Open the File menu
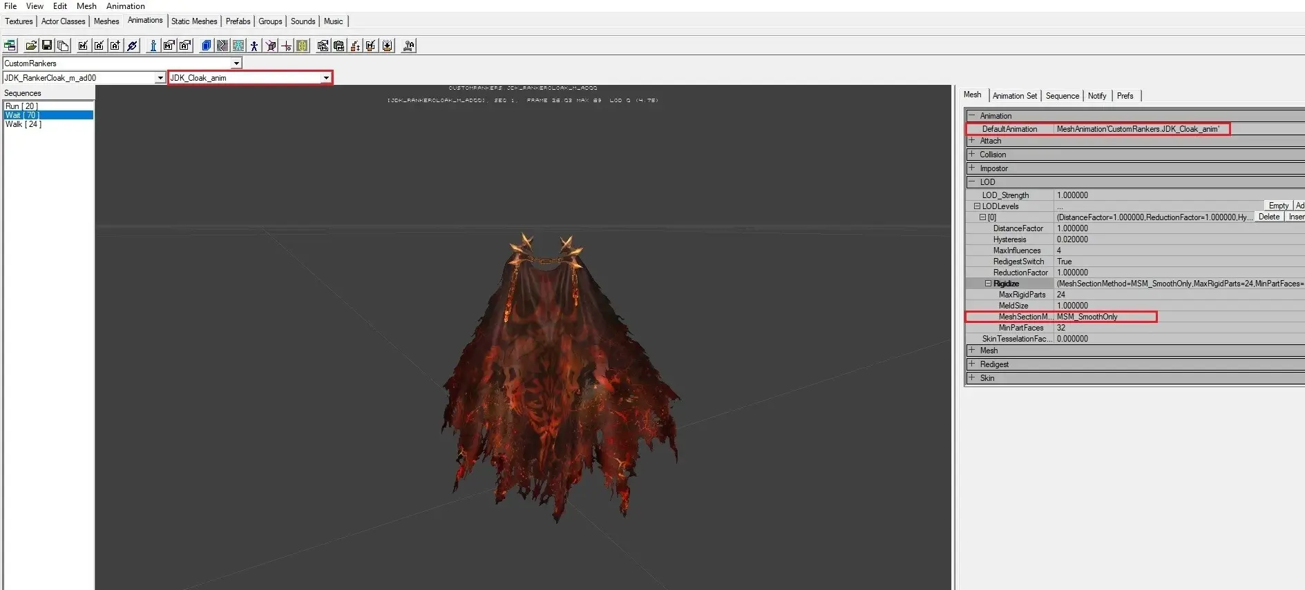The height and width of the screenshot is (590, 1305). 10,6
